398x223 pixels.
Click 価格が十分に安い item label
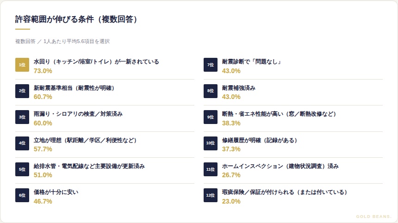(56, 192)
